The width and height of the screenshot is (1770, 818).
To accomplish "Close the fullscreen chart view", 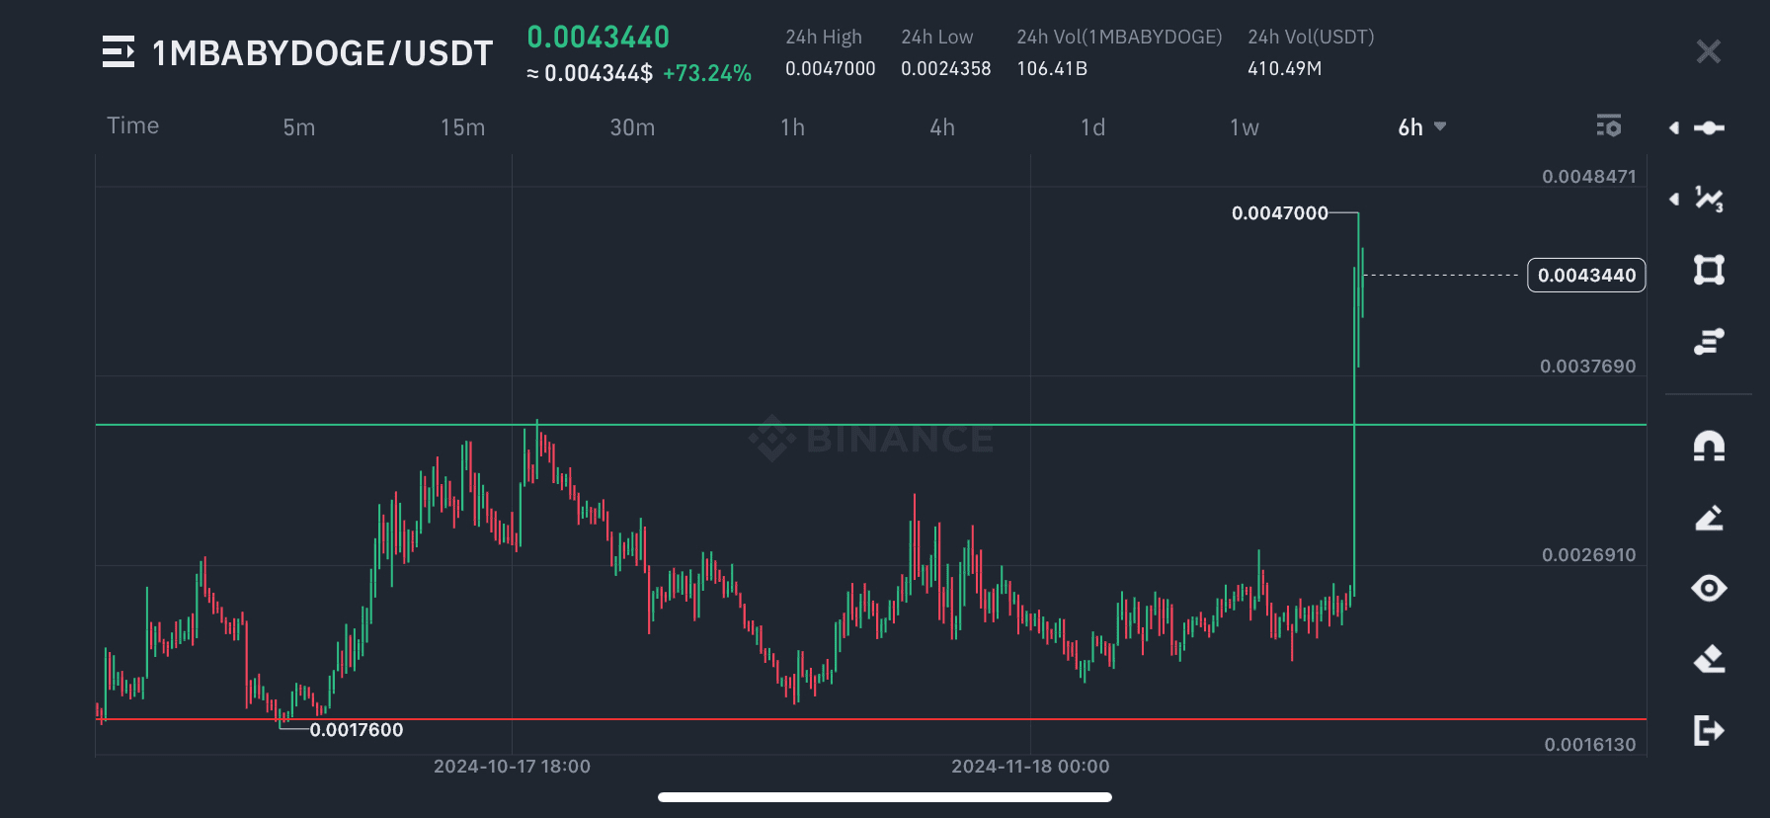I will pos(1708,51).
